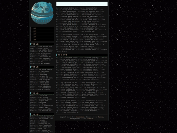Click paragraph starting 'Etiam tristique lacus'

pyautogui.click(x=82, y=68)
